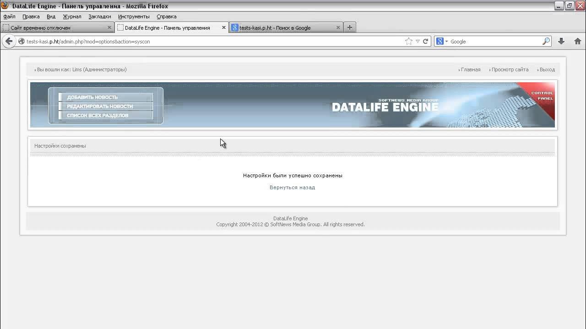Viewport: 586px width, 329px height.
Task: Open the Журнал menu
Action: [72, 16]
